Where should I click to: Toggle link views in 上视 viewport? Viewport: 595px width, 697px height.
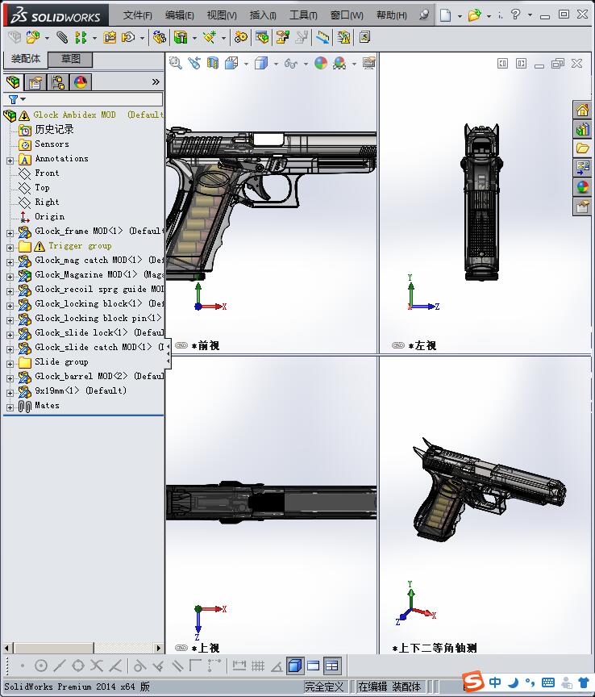(x=181, y=648)
